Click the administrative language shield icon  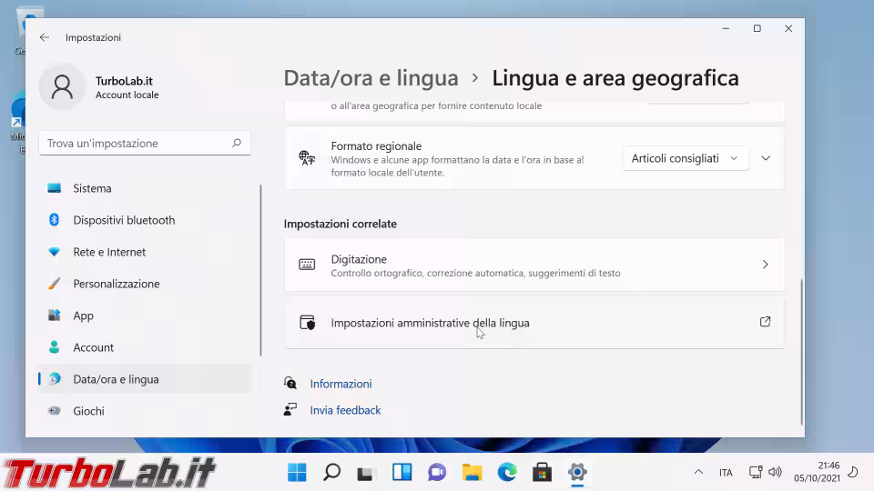coord(307,322)
